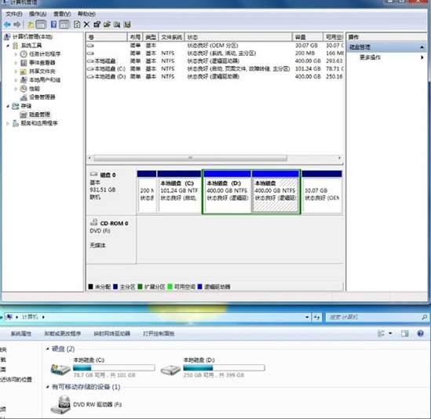Click the Refresh toolbar icon
The image size is (431, 419).
coord(77,24)
